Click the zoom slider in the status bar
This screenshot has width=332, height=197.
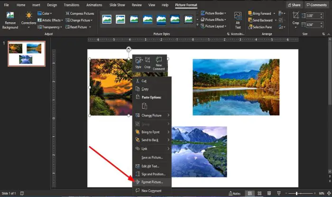point(296,194)
